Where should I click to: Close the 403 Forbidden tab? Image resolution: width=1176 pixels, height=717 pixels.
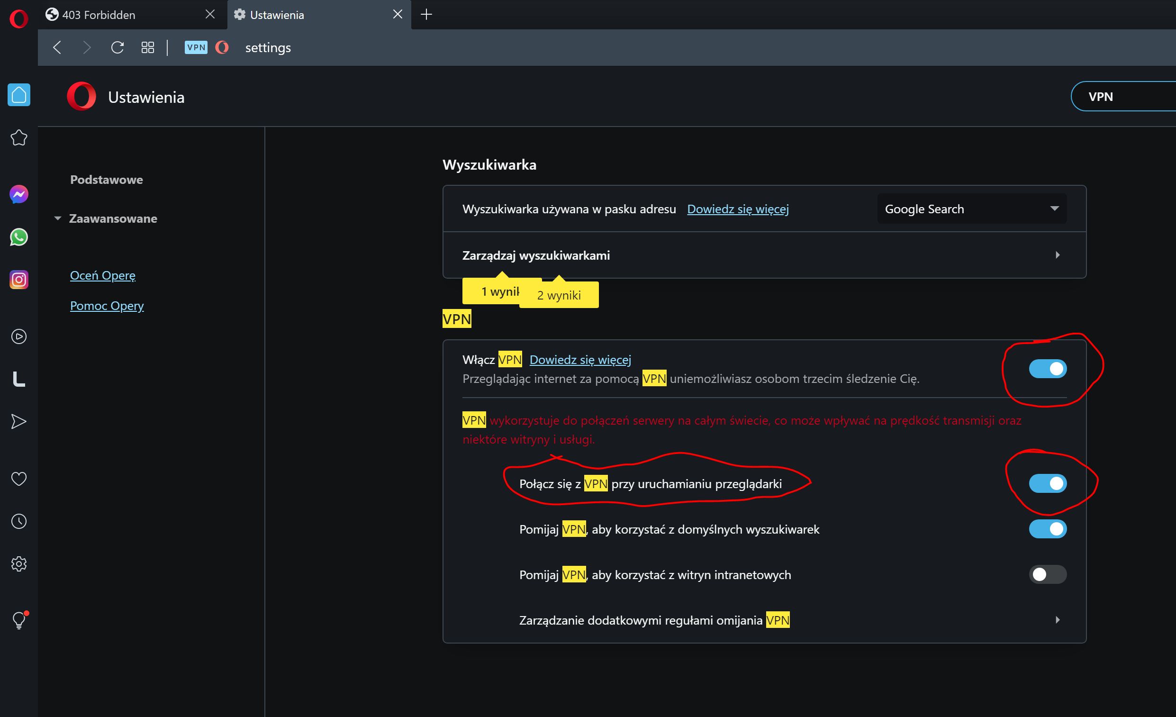tap(210, 14)
